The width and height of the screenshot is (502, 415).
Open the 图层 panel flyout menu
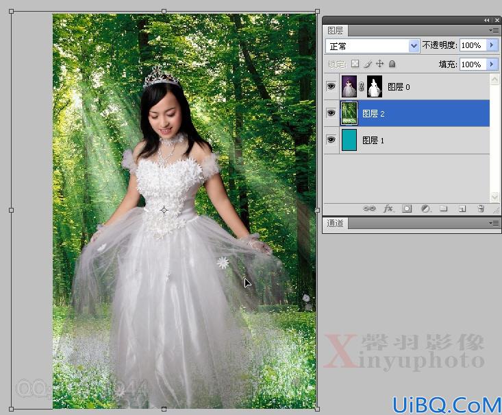494,30
